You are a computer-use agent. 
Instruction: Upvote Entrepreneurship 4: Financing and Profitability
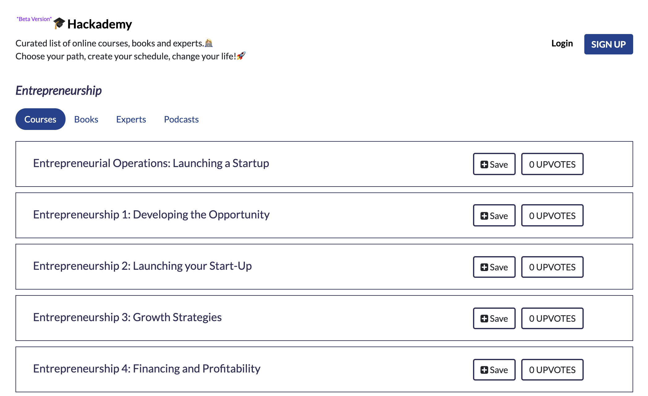click(552, 370)
